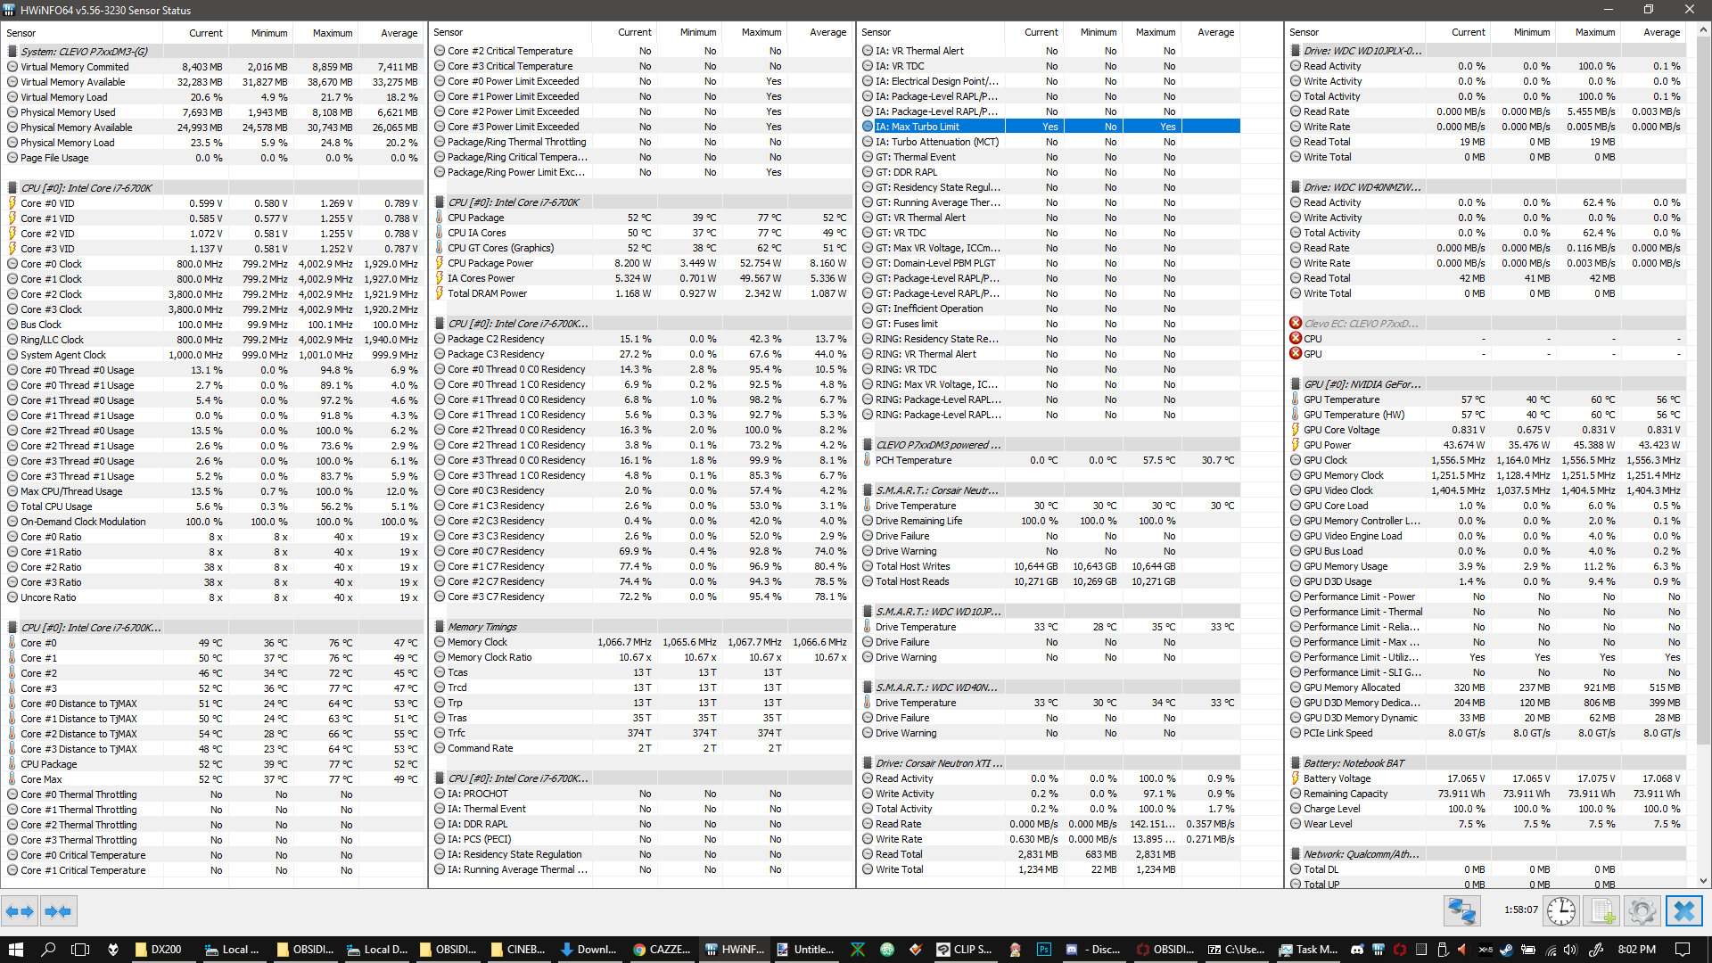Select the IA: PROCHOT row
Screen dimensions: 1712x963
click(641, 794)
